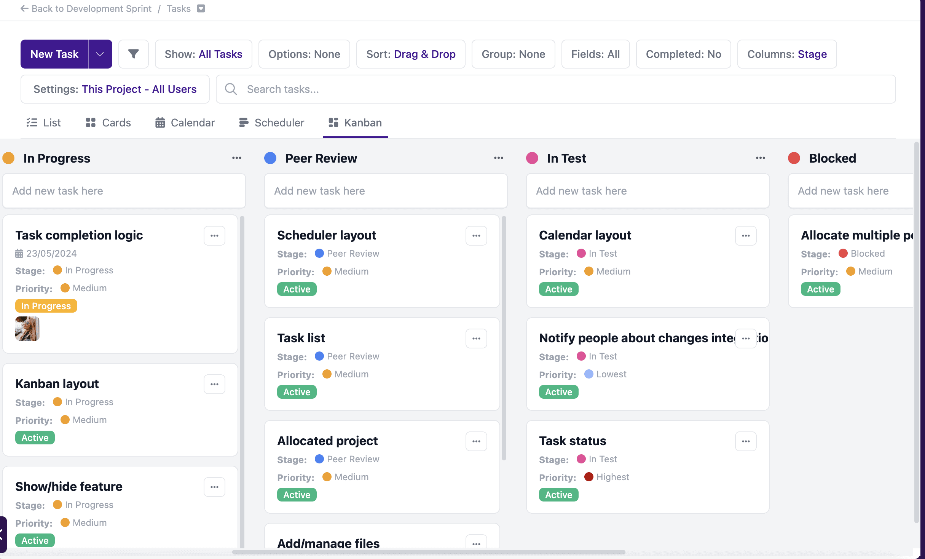This screenshot has height=559, width=925.
Task: Click the red Blocked column color dot
Action: 794,158
